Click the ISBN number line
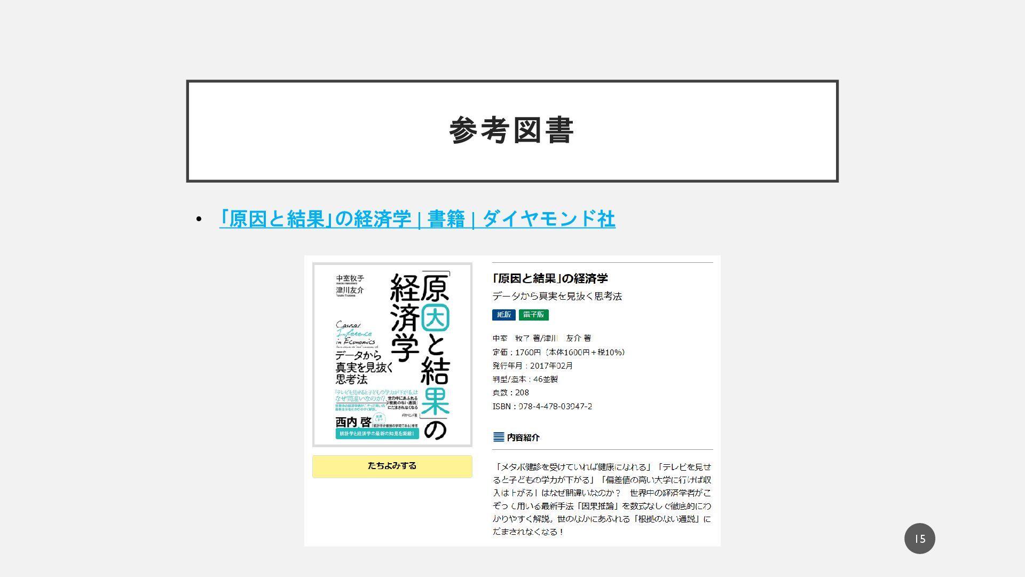The image size is (1025, 577). [542, 407]
